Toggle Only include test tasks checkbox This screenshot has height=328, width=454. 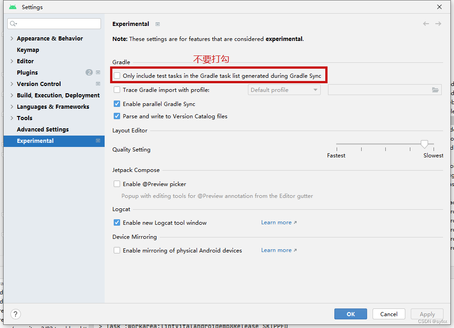click(117, 76)
